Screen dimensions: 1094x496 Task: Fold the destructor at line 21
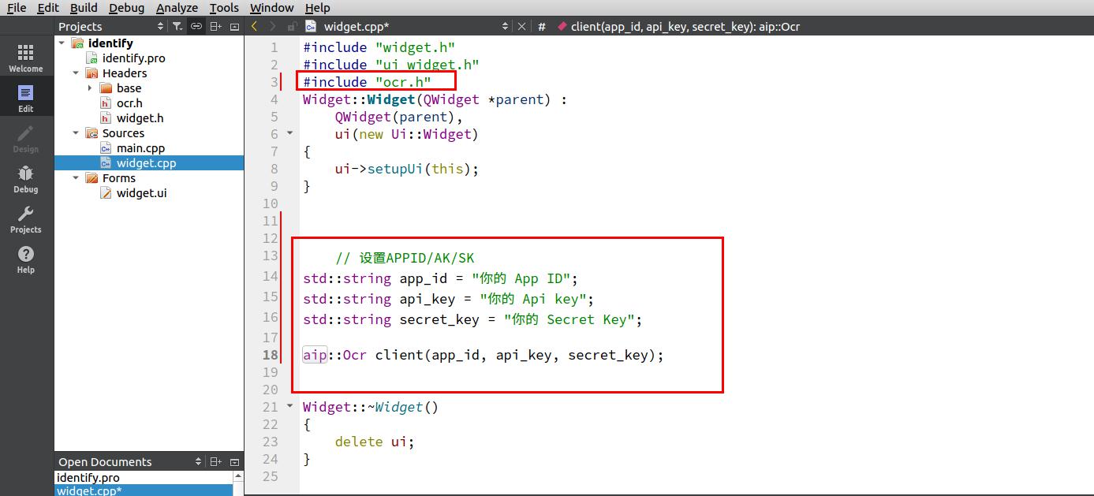click(x=289, y=406)
